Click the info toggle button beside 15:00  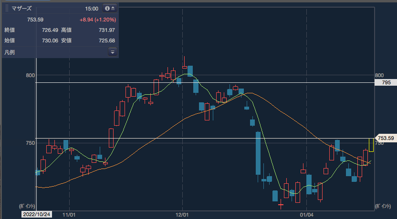coord(110,9)
